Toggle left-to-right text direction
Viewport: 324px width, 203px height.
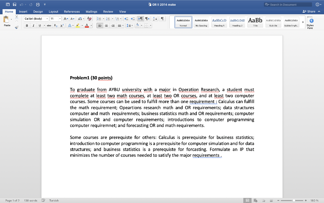(x=140, y=18)
